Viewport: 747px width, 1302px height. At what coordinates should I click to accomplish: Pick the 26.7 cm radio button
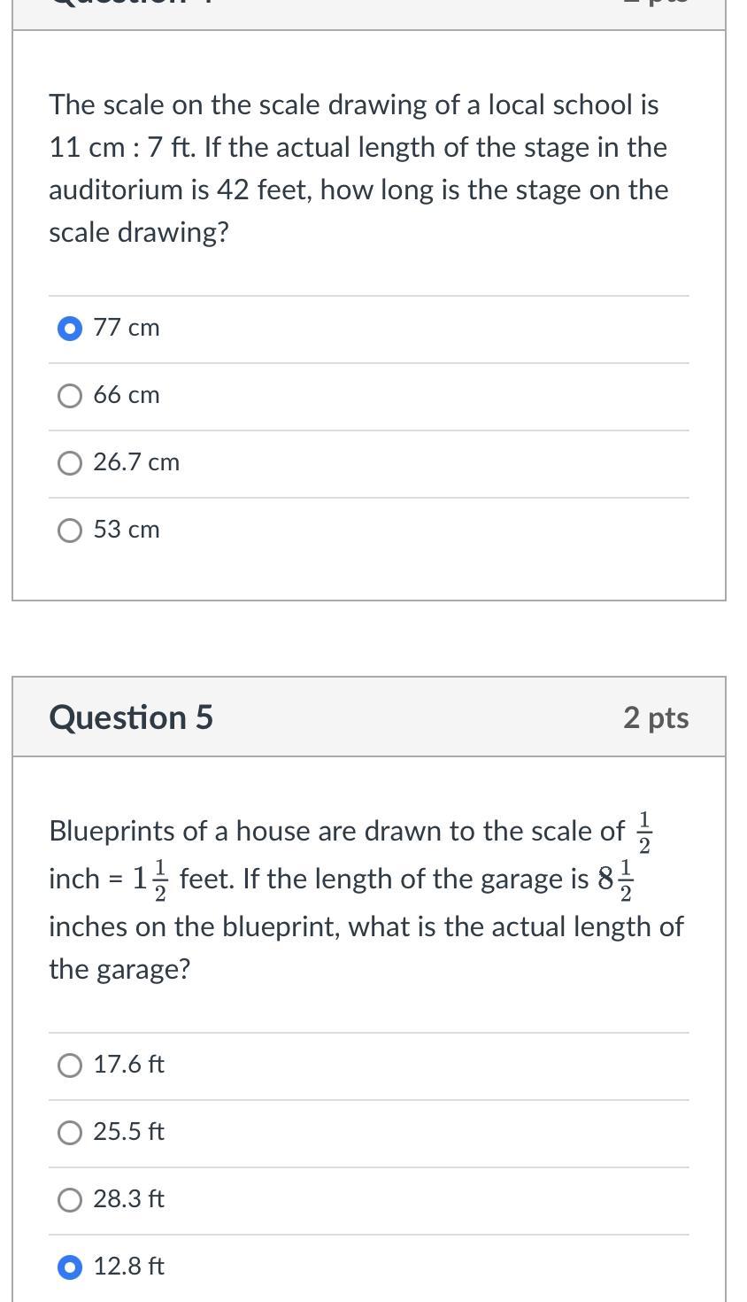coord(69,463)
